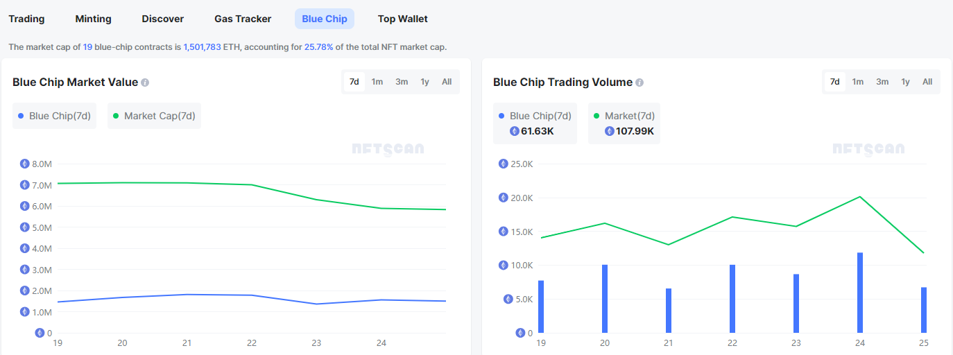Switch to the Top Wallet tab

tap(403, 19)
